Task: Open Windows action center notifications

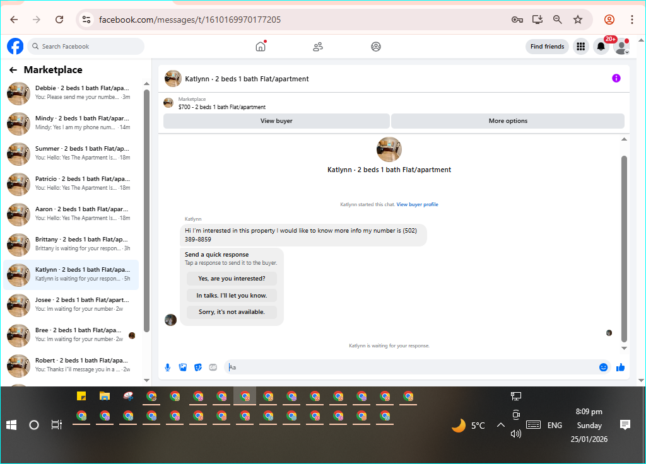Action: (x=625, y=424)
